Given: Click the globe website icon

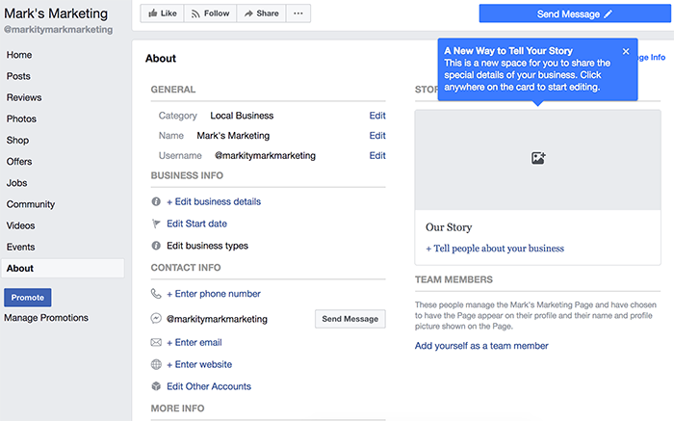Looking at the screenshot, I should pyautogui.click(x=156, y=364).
